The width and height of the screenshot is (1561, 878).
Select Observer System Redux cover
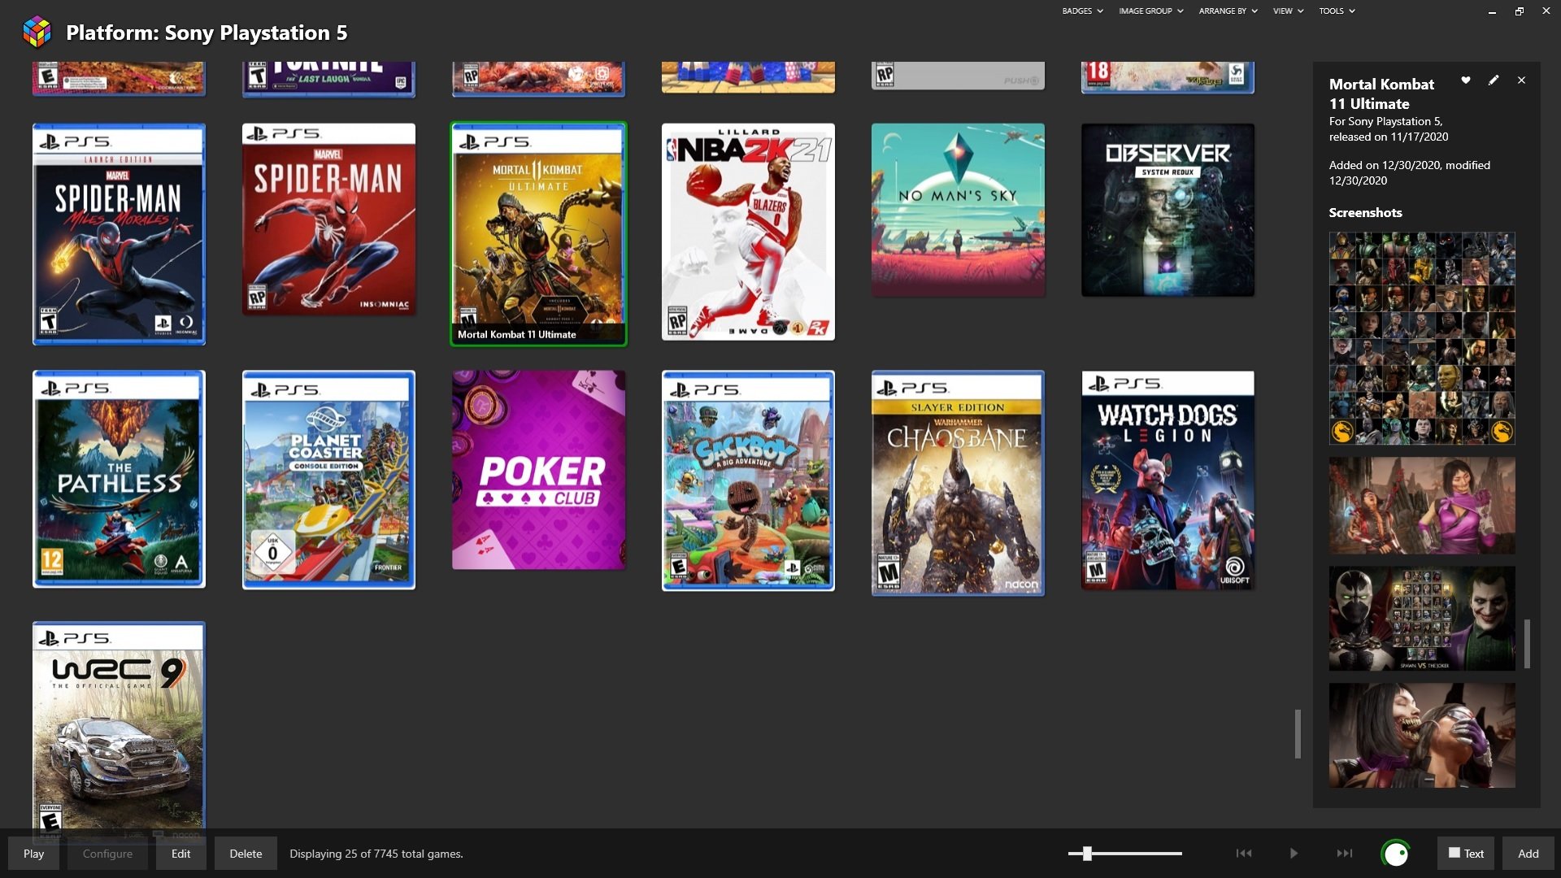(x=1167, y=210)
